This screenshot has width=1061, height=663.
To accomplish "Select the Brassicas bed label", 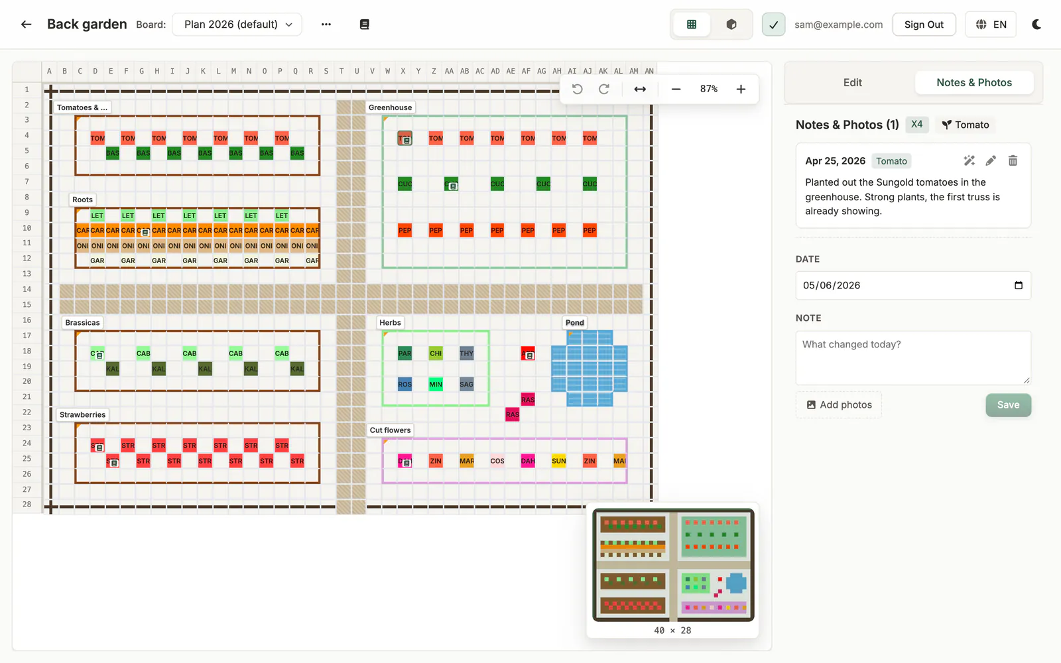I will (82, 323).
